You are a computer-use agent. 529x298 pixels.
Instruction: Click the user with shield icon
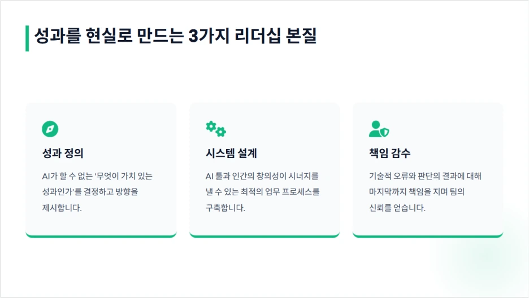coord(379,129)
